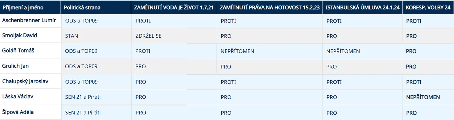The height and width of the screenshot is (120, 454).
Task: Click the STAN party cell for Smoljak
Action: pyautogui.click(x=72, y=36)
